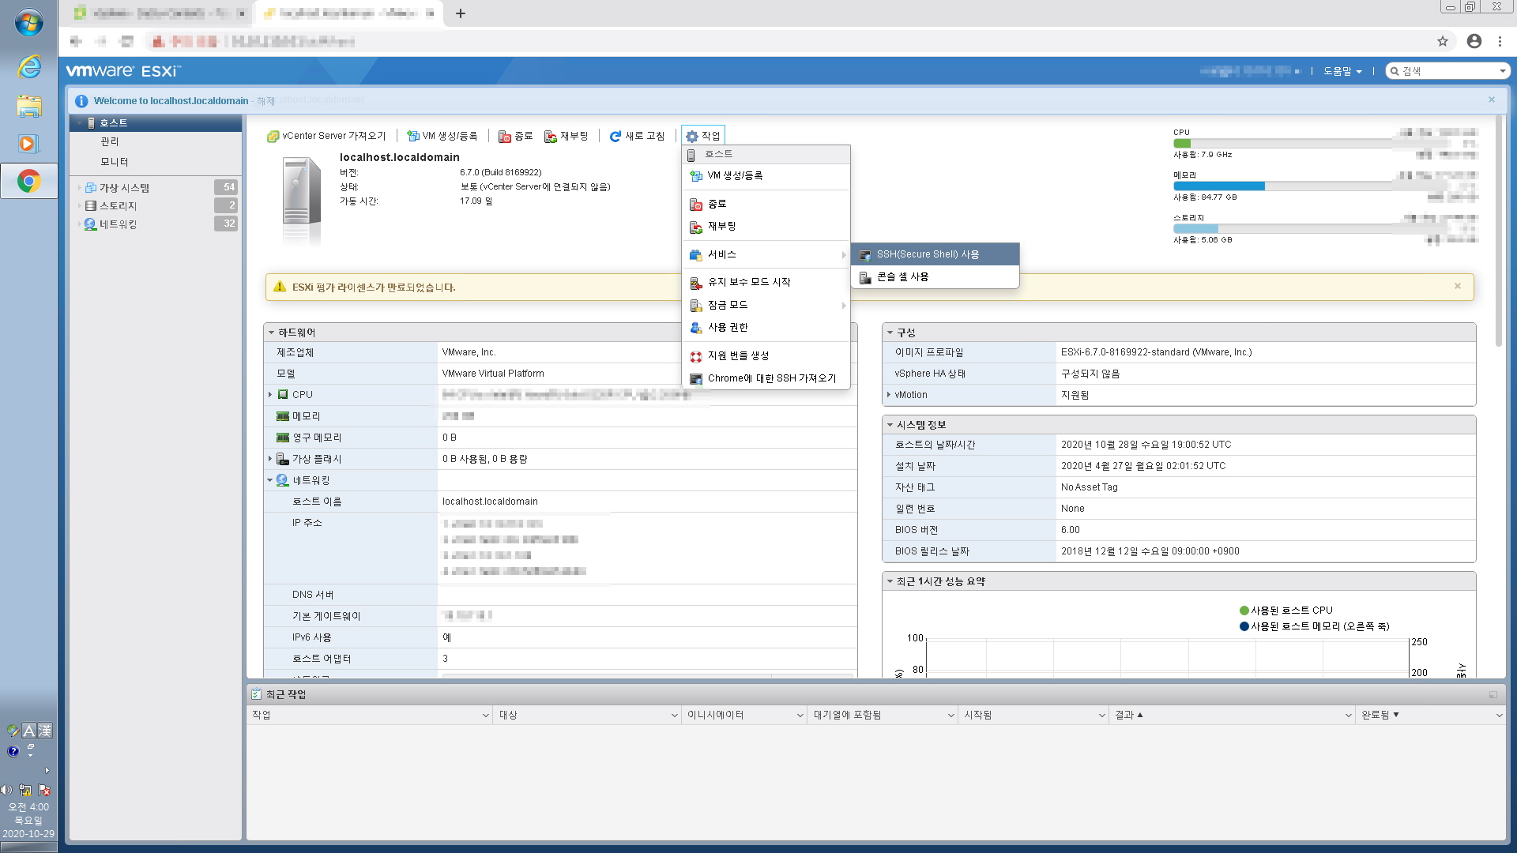Click the services icon in menu
Image resolution: width=1517 pixels, height=853 pixels.
696,255
